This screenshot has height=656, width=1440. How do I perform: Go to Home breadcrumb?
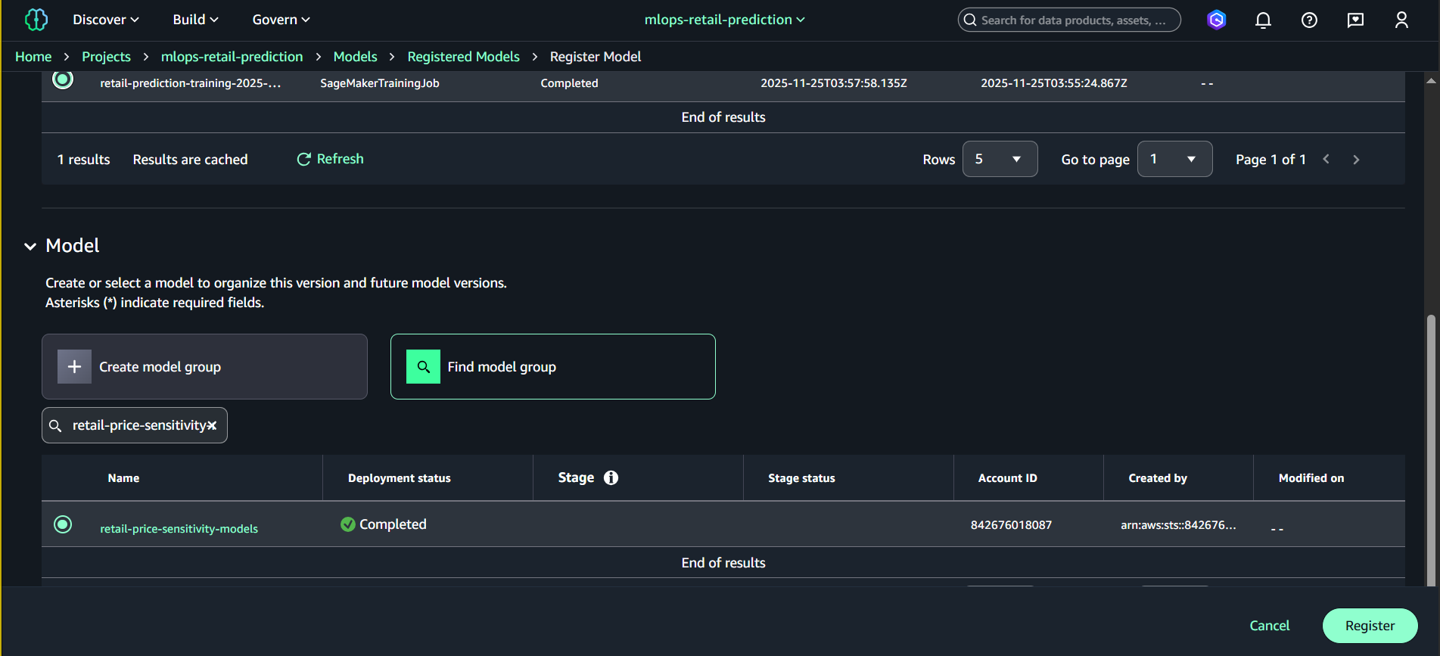coord(33,57)
